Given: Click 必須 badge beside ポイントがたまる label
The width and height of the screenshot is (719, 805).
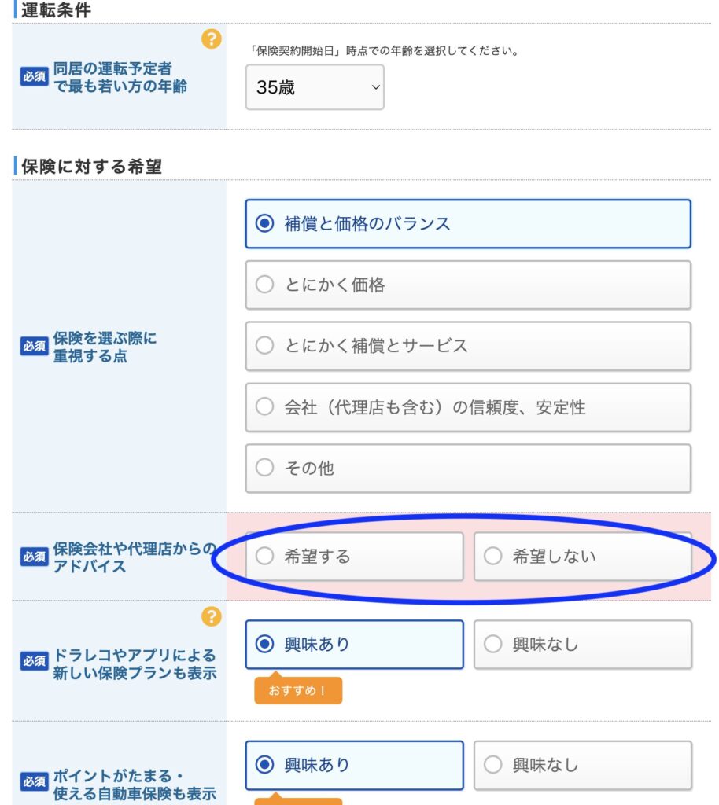Looking at the screenshot, I should pyautogui.click(x=35, y=783).
